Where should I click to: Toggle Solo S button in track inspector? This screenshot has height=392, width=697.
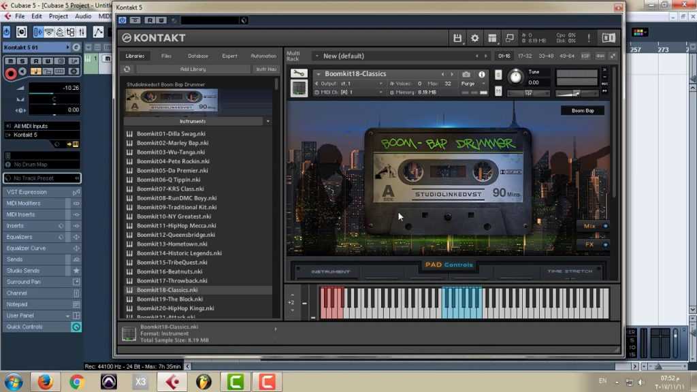[21, 61]
